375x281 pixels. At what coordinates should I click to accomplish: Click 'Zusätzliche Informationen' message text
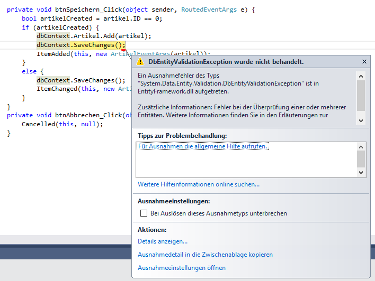[174, 107]
